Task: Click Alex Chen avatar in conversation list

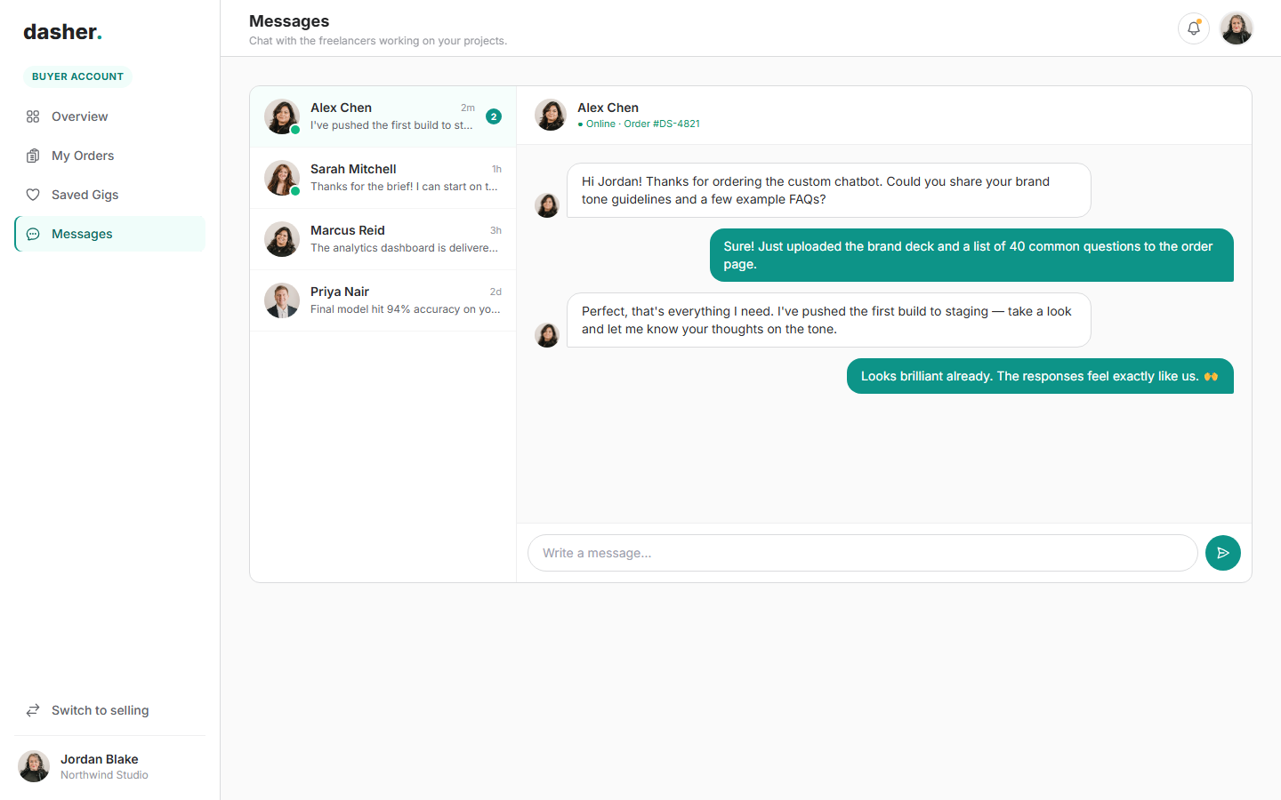Action: click(x=282, y=116)
